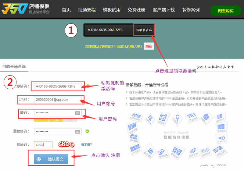The width and height of the screenshot is (244, 170).
Task: Open the 首页 menu item
Action: [x=66, y=10]
